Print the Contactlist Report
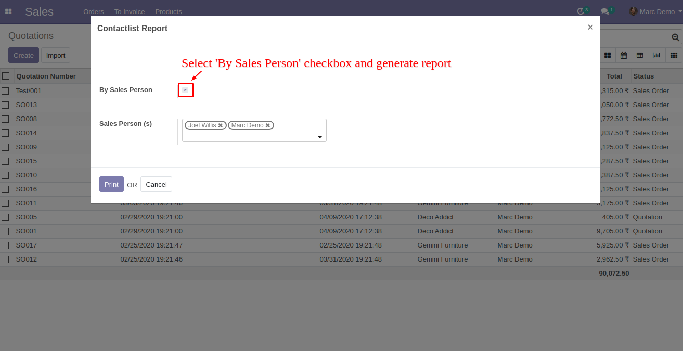 point(111,184)
